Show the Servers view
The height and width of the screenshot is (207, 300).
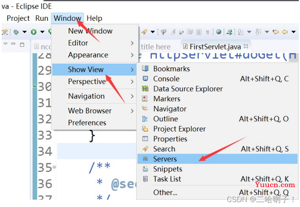[218, 159]
